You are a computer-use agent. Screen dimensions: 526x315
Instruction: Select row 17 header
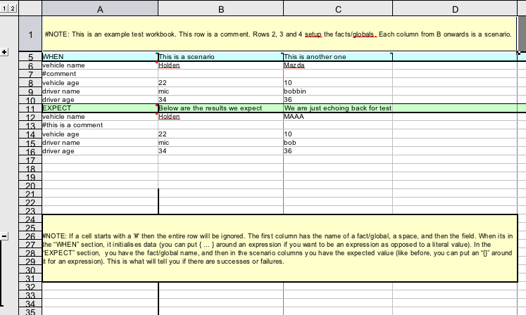[x=30, y=160]
